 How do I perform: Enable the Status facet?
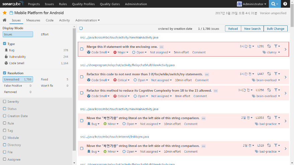tap(4, 109)
